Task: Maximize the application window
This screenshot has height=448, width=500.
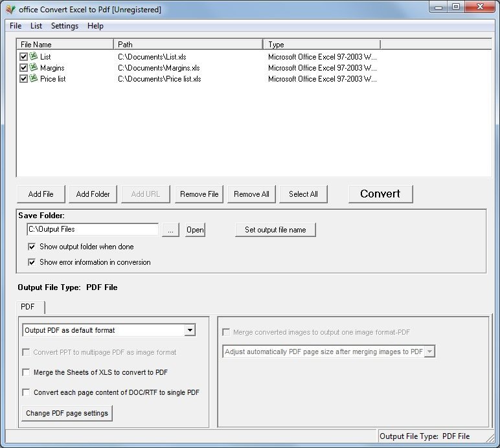Action: tap(456, 7)
